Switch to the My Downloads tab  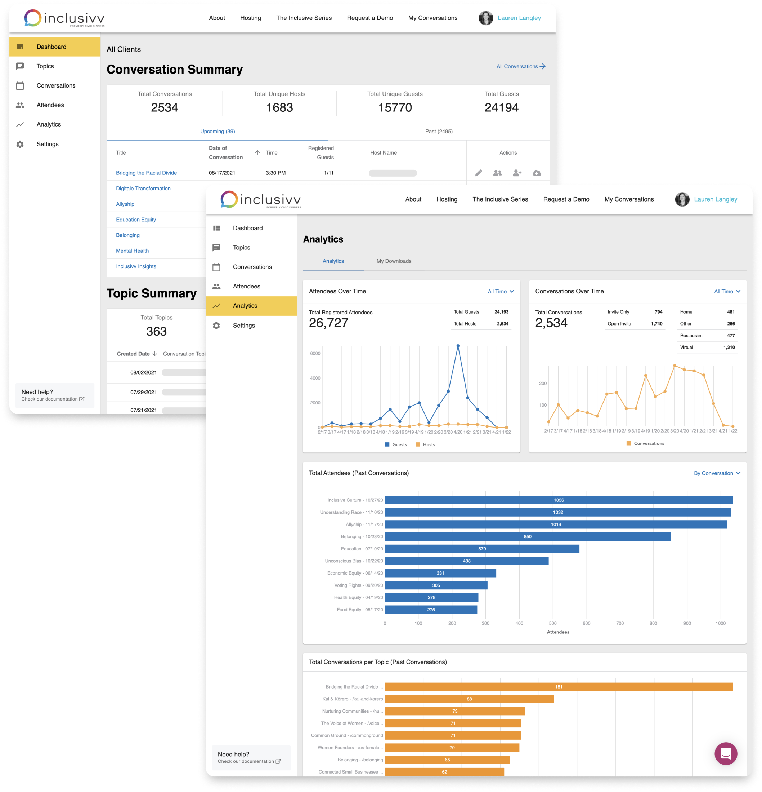point(394,261)
